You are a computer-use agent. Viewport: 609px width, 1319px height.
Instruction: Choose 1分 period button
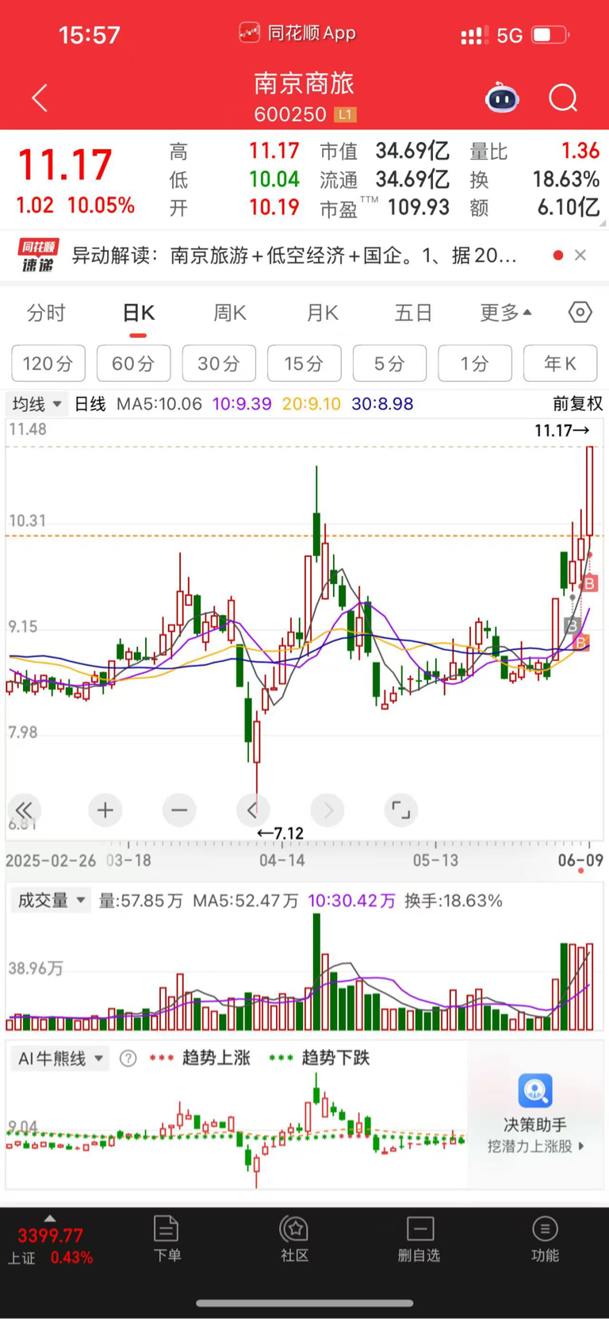(x=475, y=363)
